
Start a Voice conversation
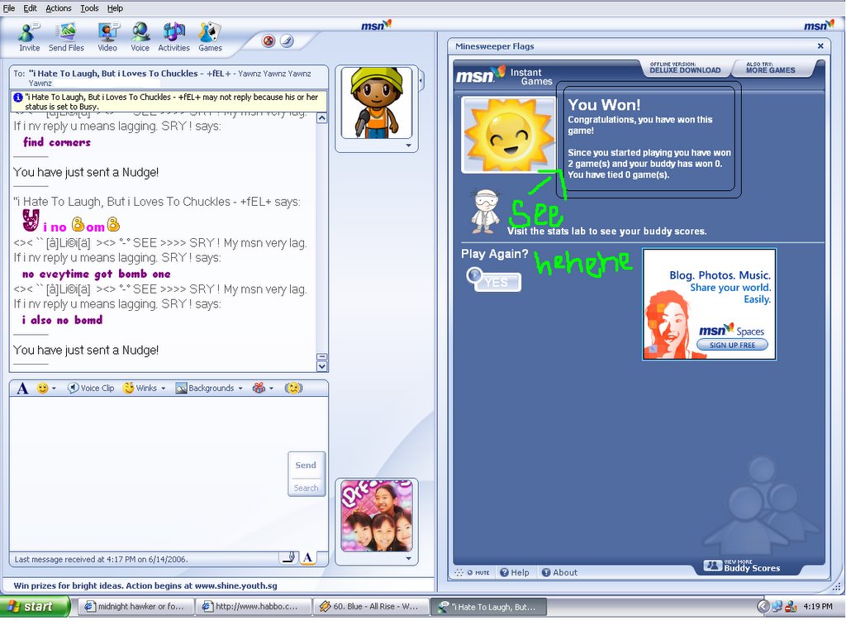click(140, 36)
